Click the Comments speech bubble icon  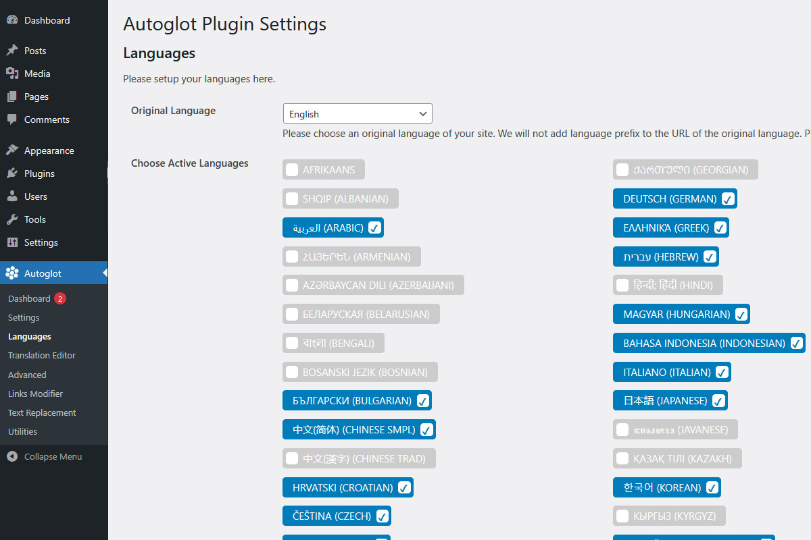point(12,119)
